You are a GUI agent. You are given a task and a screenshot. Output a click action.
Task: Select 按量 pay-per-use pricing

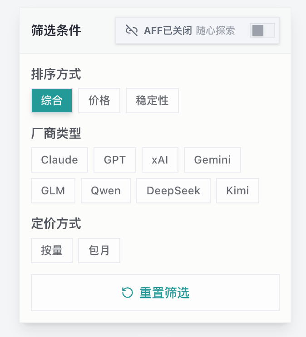point(52,250)
